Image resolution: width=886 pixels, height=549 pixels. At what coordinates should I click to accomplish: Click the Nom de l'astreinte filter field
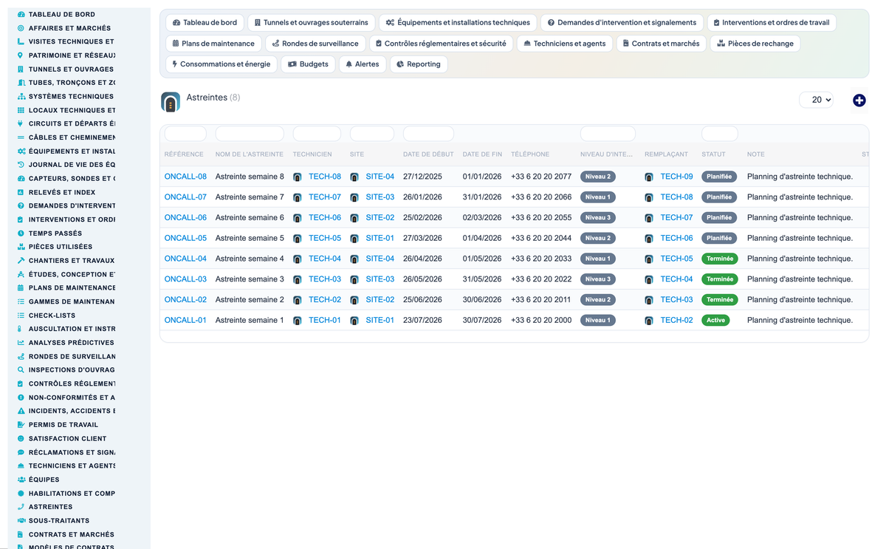(250, 134)
